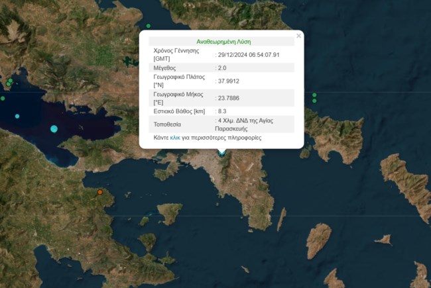
Task: Select the orange earthquake marker in the Peloponnese
Action: click(100, 192)
